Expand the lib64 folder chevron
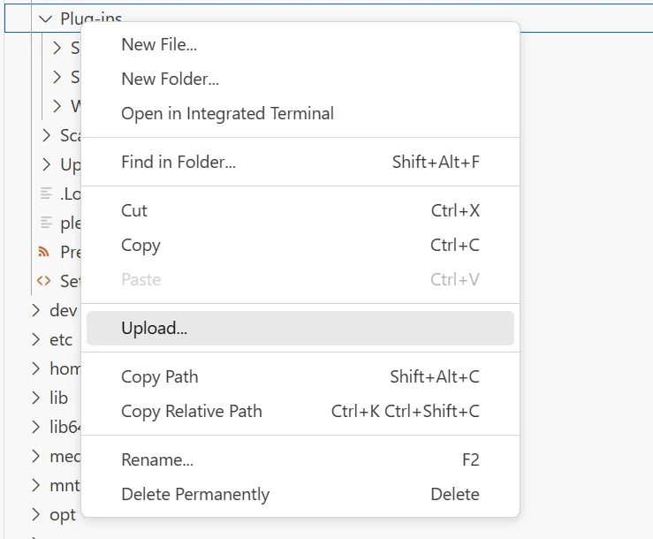 point(35,427)
